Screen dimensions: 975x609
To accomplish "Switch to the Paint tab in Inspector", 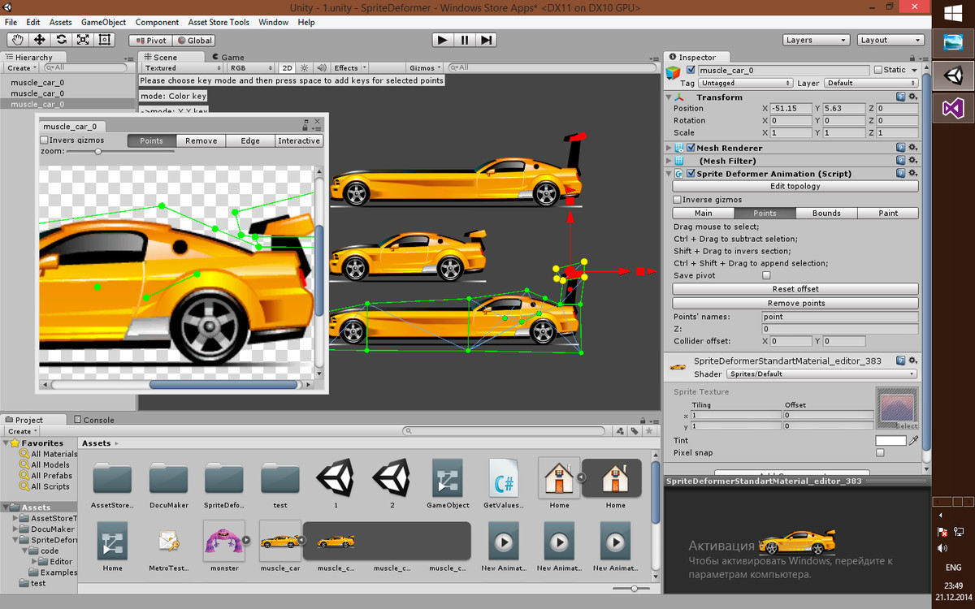I will (x=888, y=213).
